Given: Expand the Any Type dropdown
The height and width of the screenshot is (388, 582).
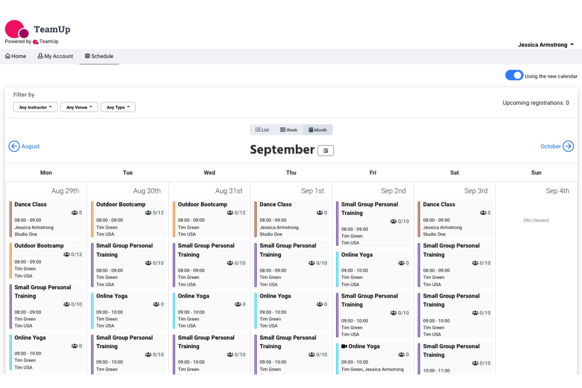Looking at the screenshot, I should 118,107.
